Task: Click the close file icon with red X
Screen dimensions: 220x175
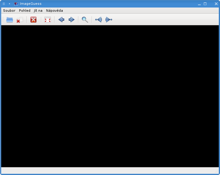Action: (20, 20)
